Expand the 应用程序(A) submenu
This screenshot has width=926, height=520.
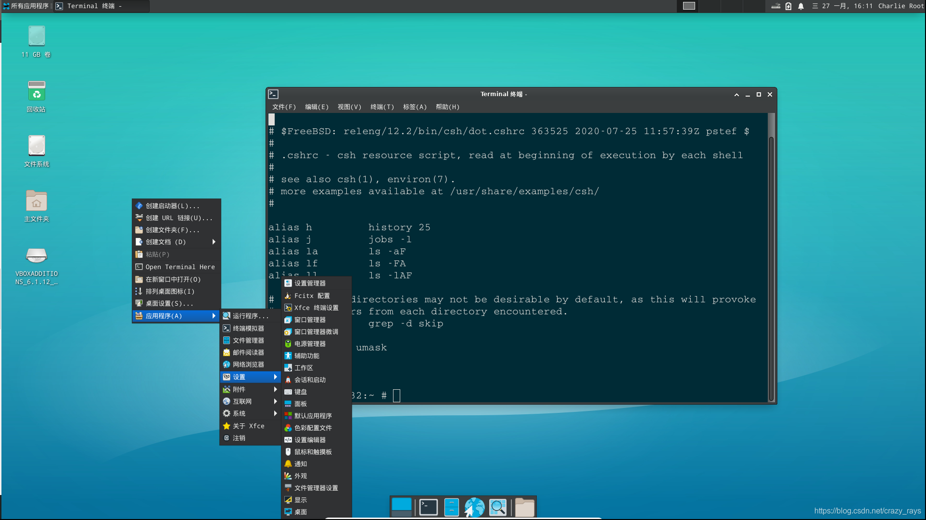pos(177,316)
